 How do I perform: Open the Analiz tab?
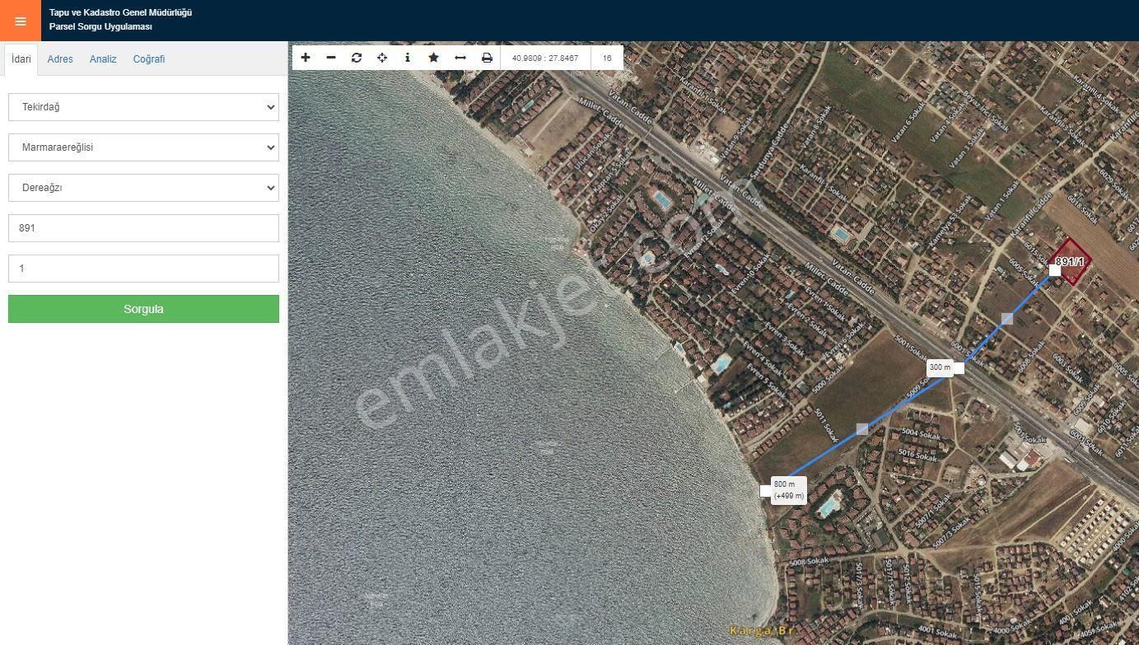pyautogui.click(x=103, y=59)
